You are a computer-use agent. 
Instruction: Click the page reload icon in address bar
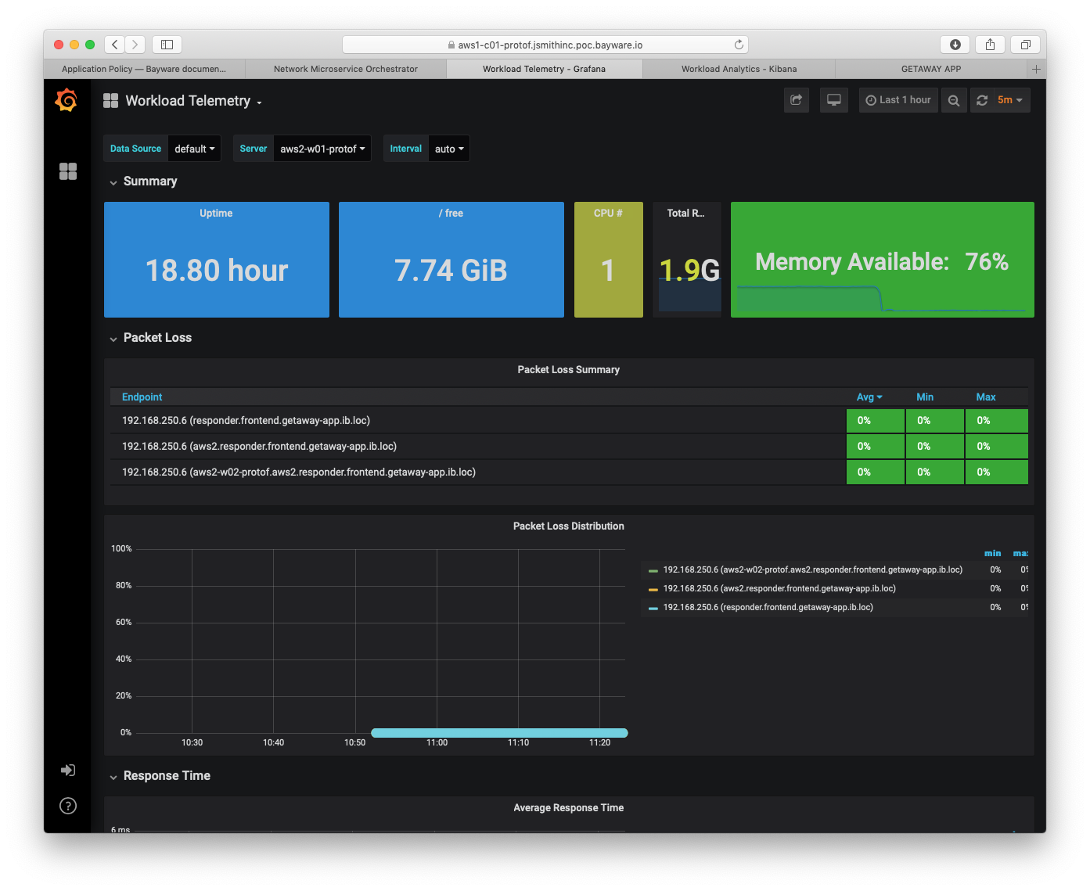click(x=739, y=45)
